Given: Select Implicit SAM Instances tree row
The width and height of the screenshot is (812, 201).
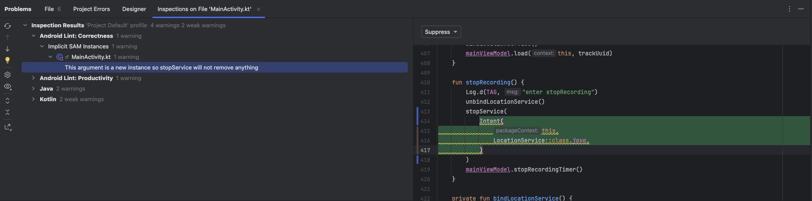Looking at the screenshot, I should (x=214, y=46).
